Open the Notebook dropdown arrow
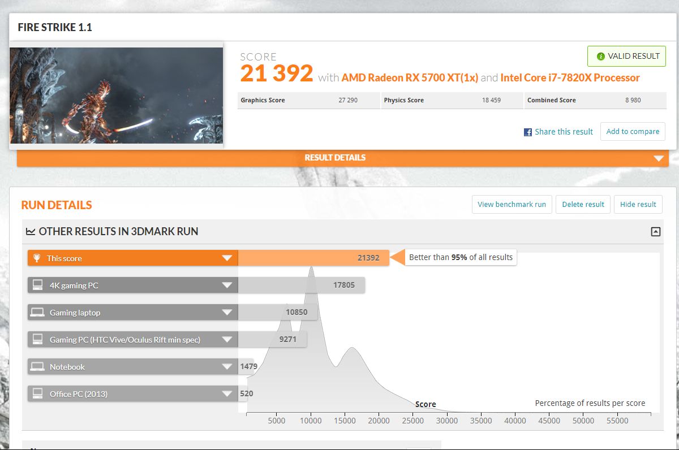 coord(227,367)
